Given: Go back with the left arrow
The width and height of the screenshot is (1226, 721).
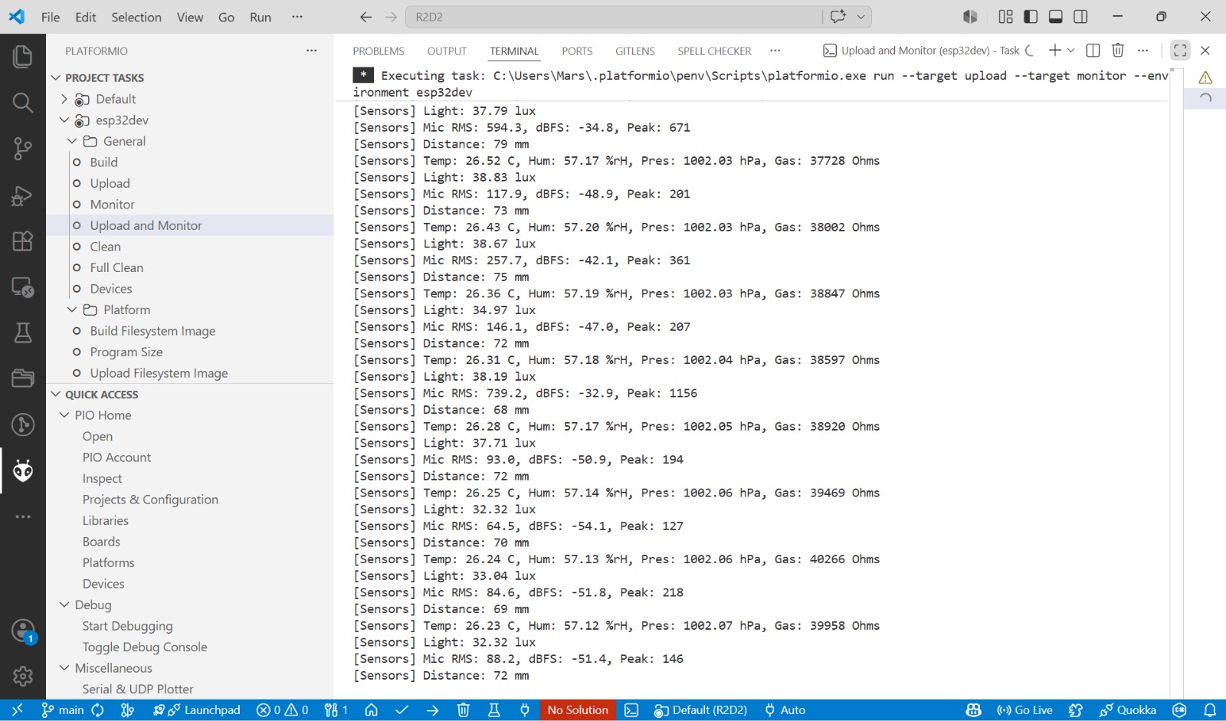Looking at the screenshot, I should [x=366, y=17].
